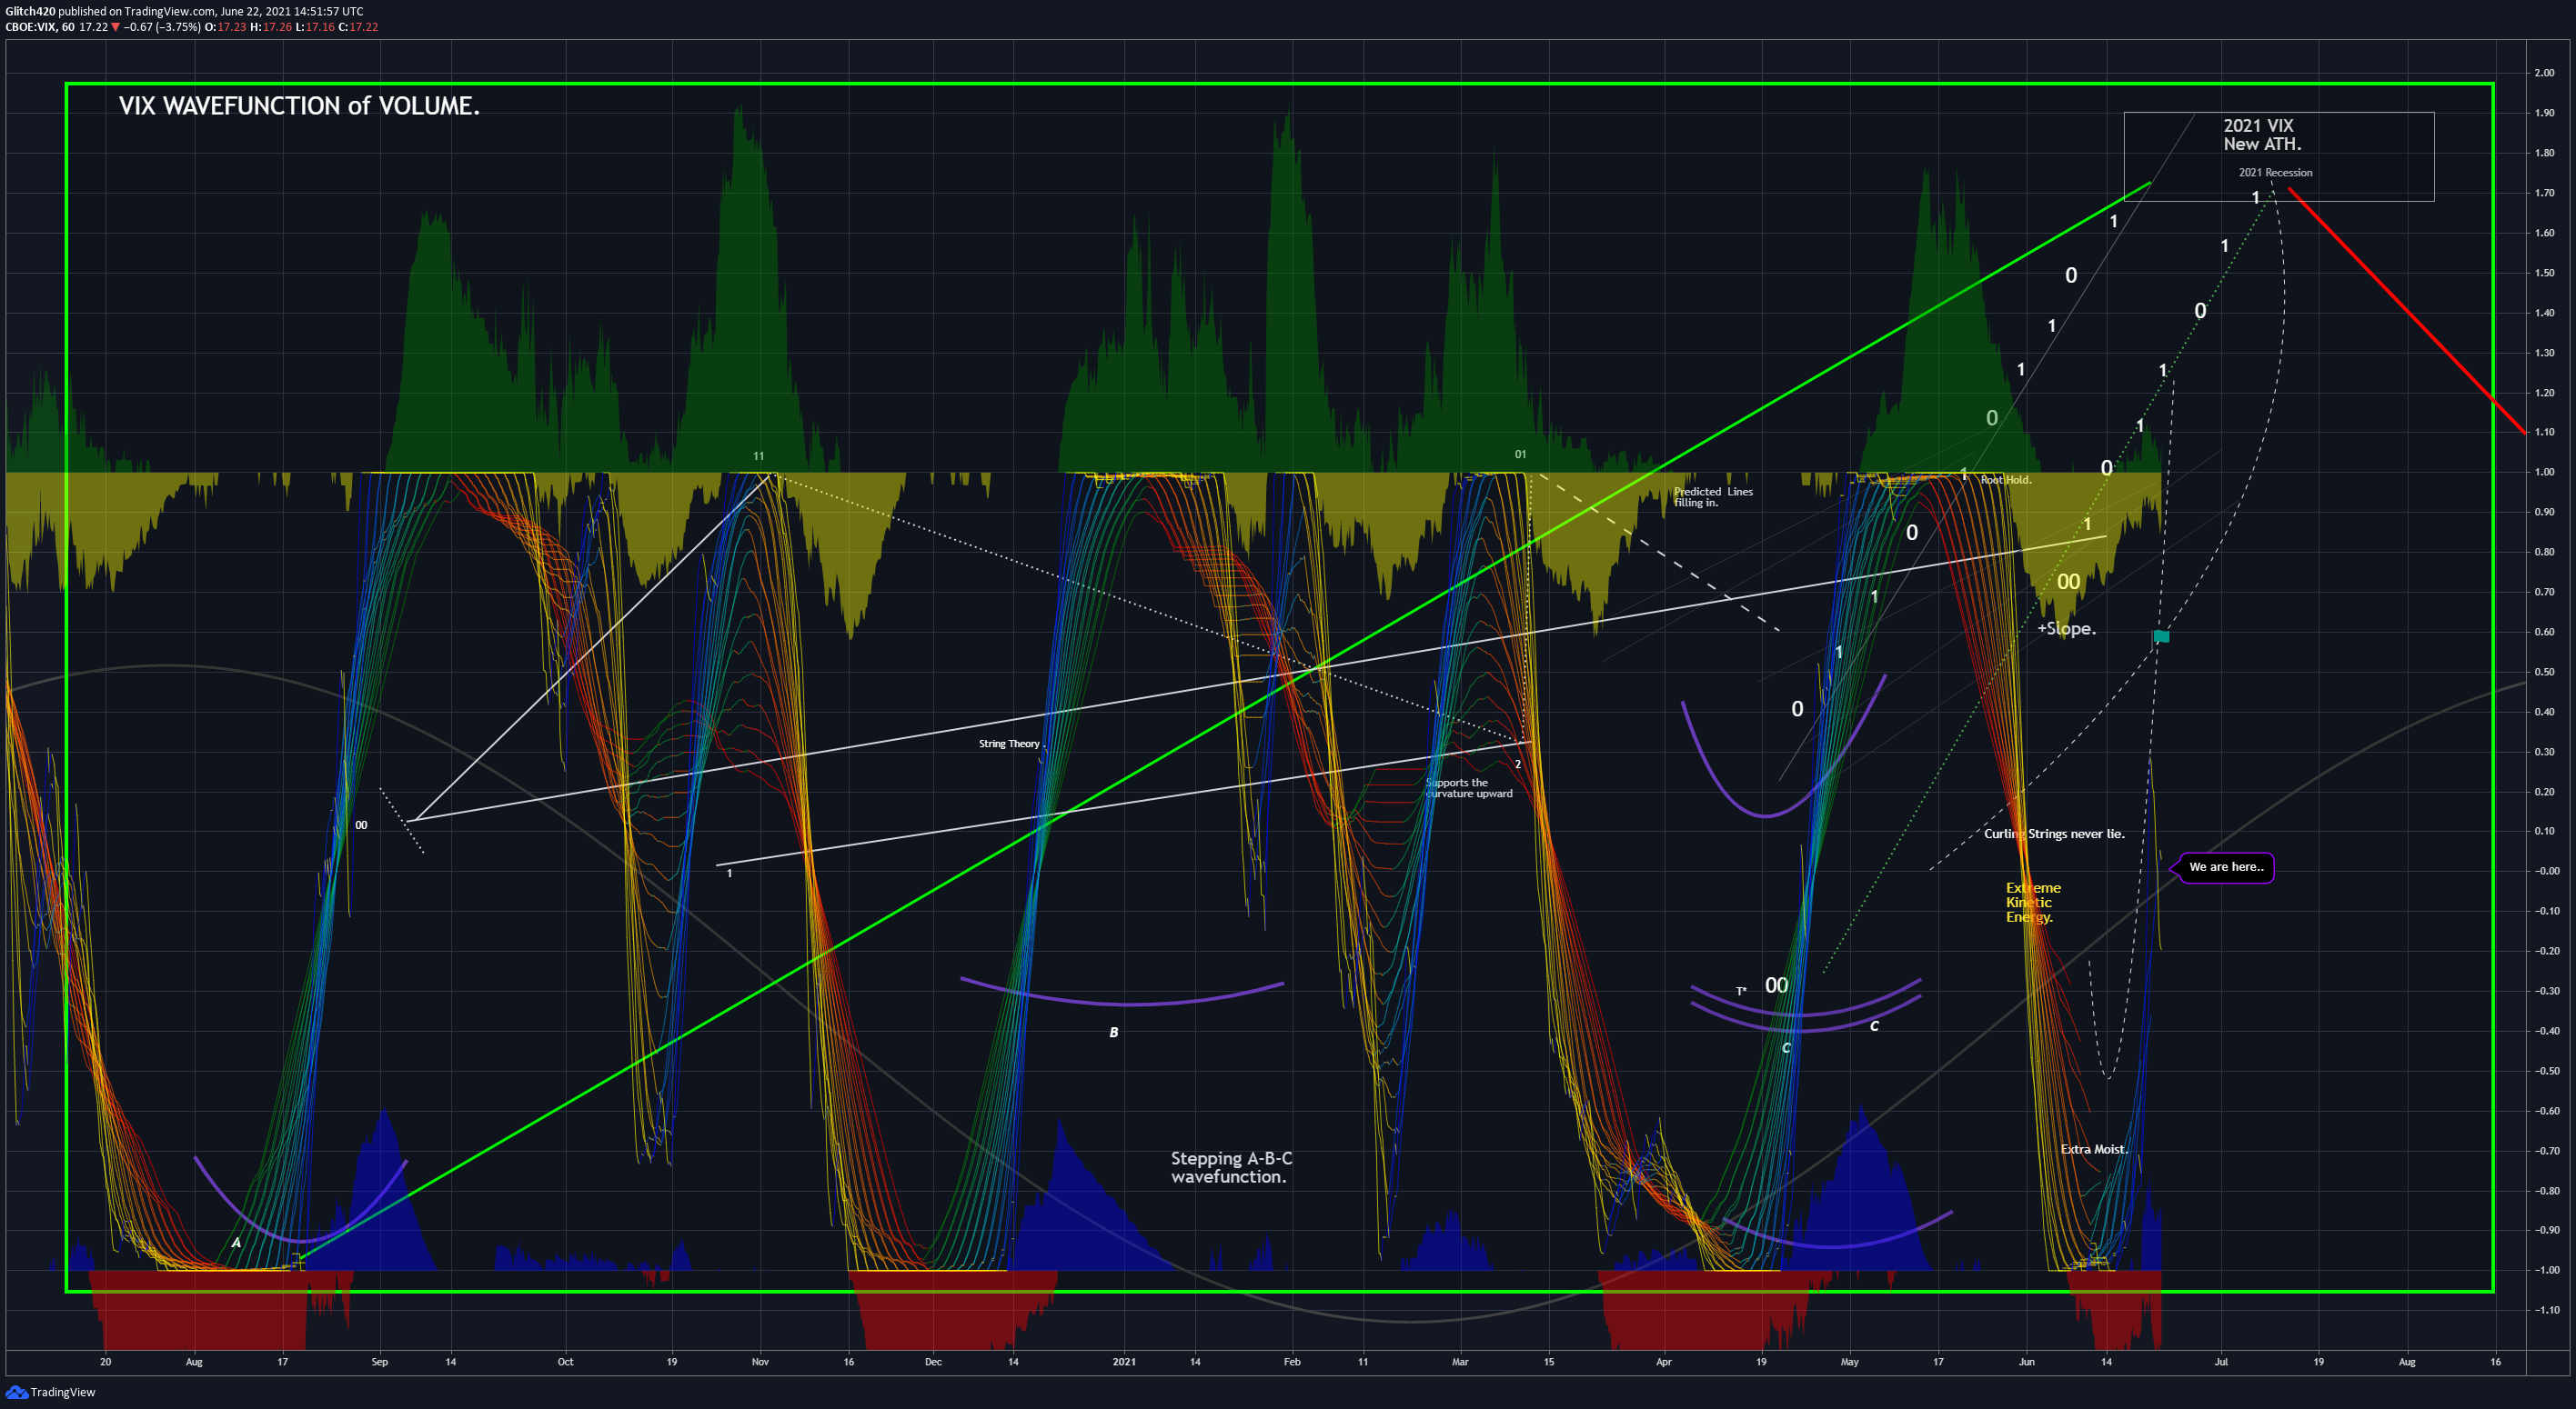Click the 'String Theory' annotation

point(1009,744)
